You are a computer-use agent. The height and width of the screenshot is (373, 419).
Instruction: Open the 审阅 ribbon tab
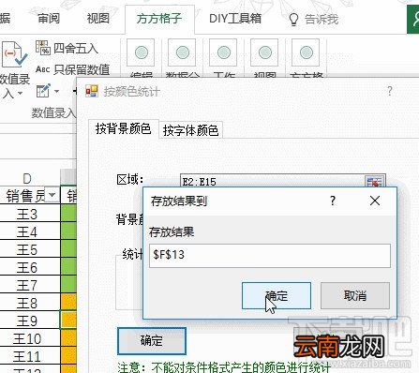click(x=49, y=19)
